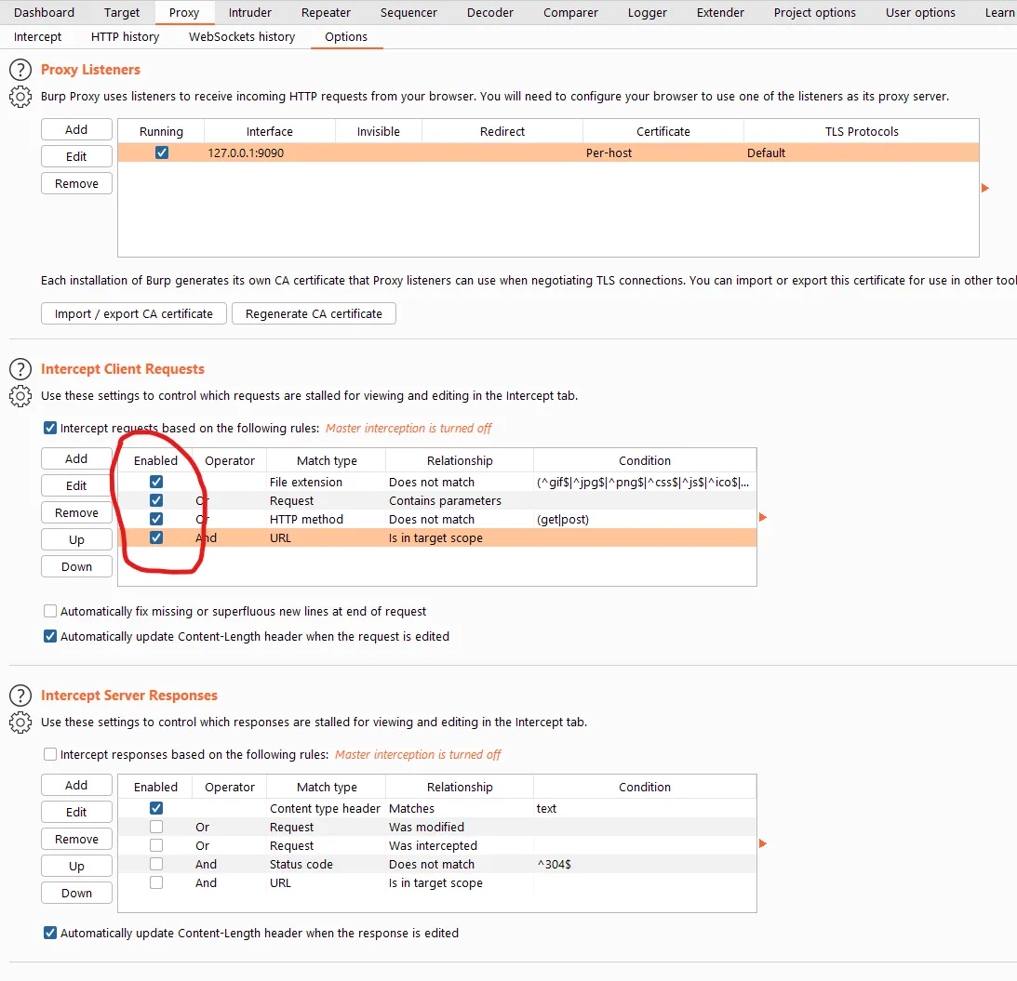Remove the selected client request rule
The image size is (1017, 981).
(x=76, y=513)
